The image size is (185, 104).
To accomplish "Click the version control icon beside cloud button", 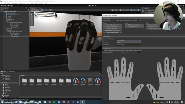I will (12, 5).
